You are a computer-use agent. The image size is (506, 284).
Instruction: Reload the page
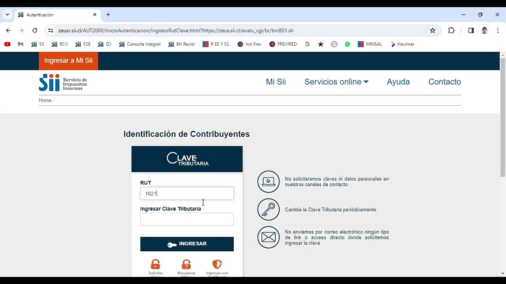pos(35,30)
